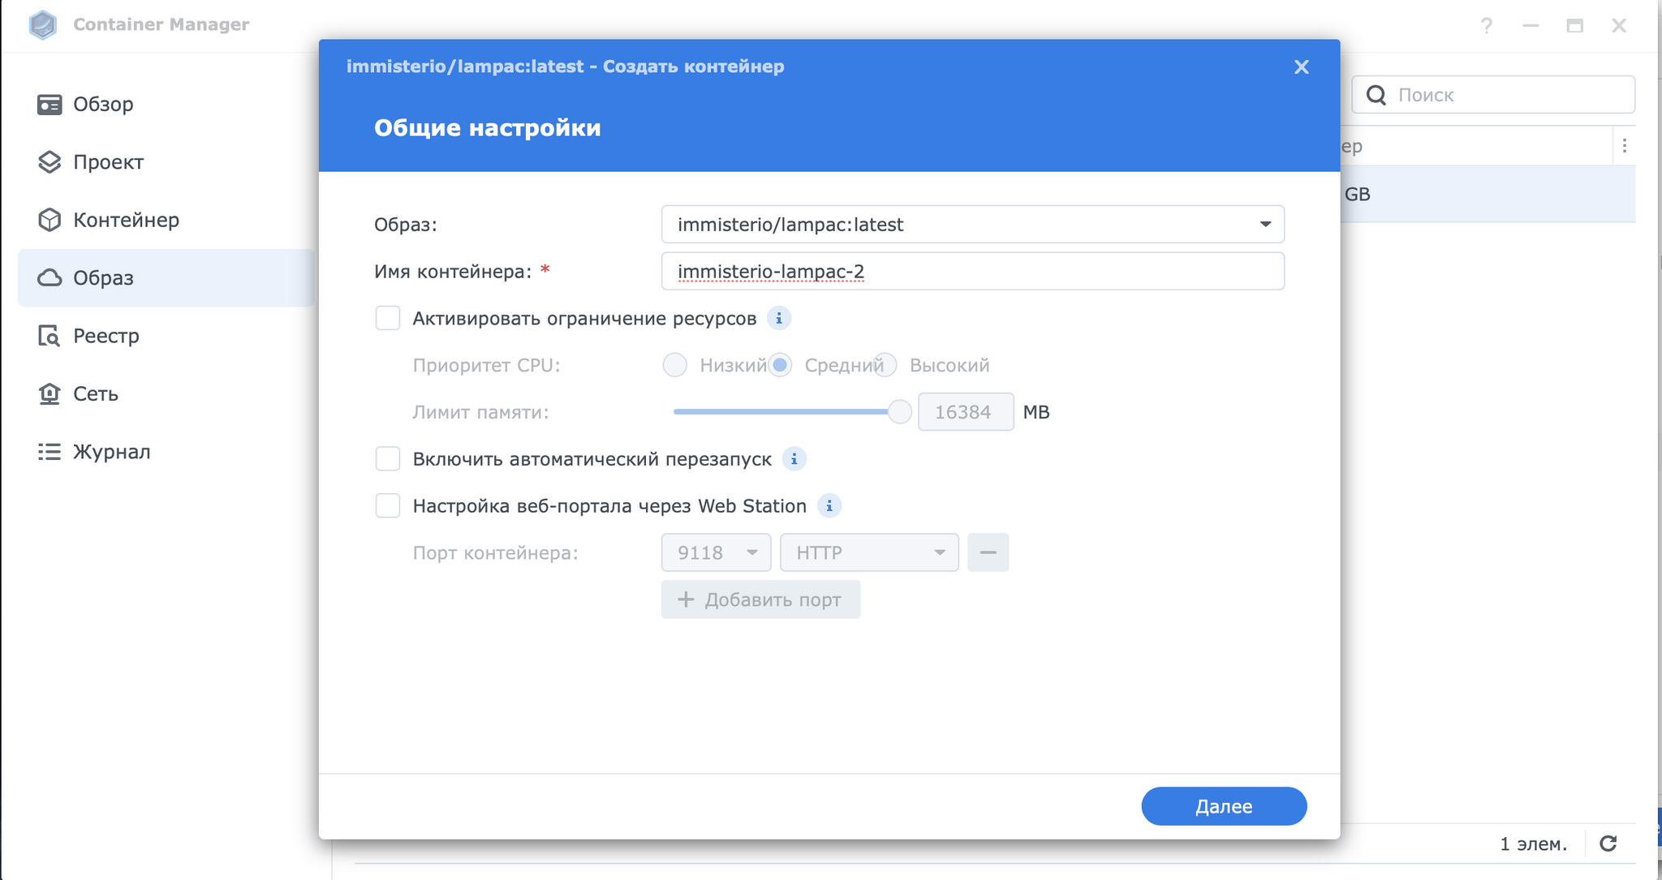The image size is (1662, 880).
Task: Click the Container Manager app logo icon
Action: [43, 24]
